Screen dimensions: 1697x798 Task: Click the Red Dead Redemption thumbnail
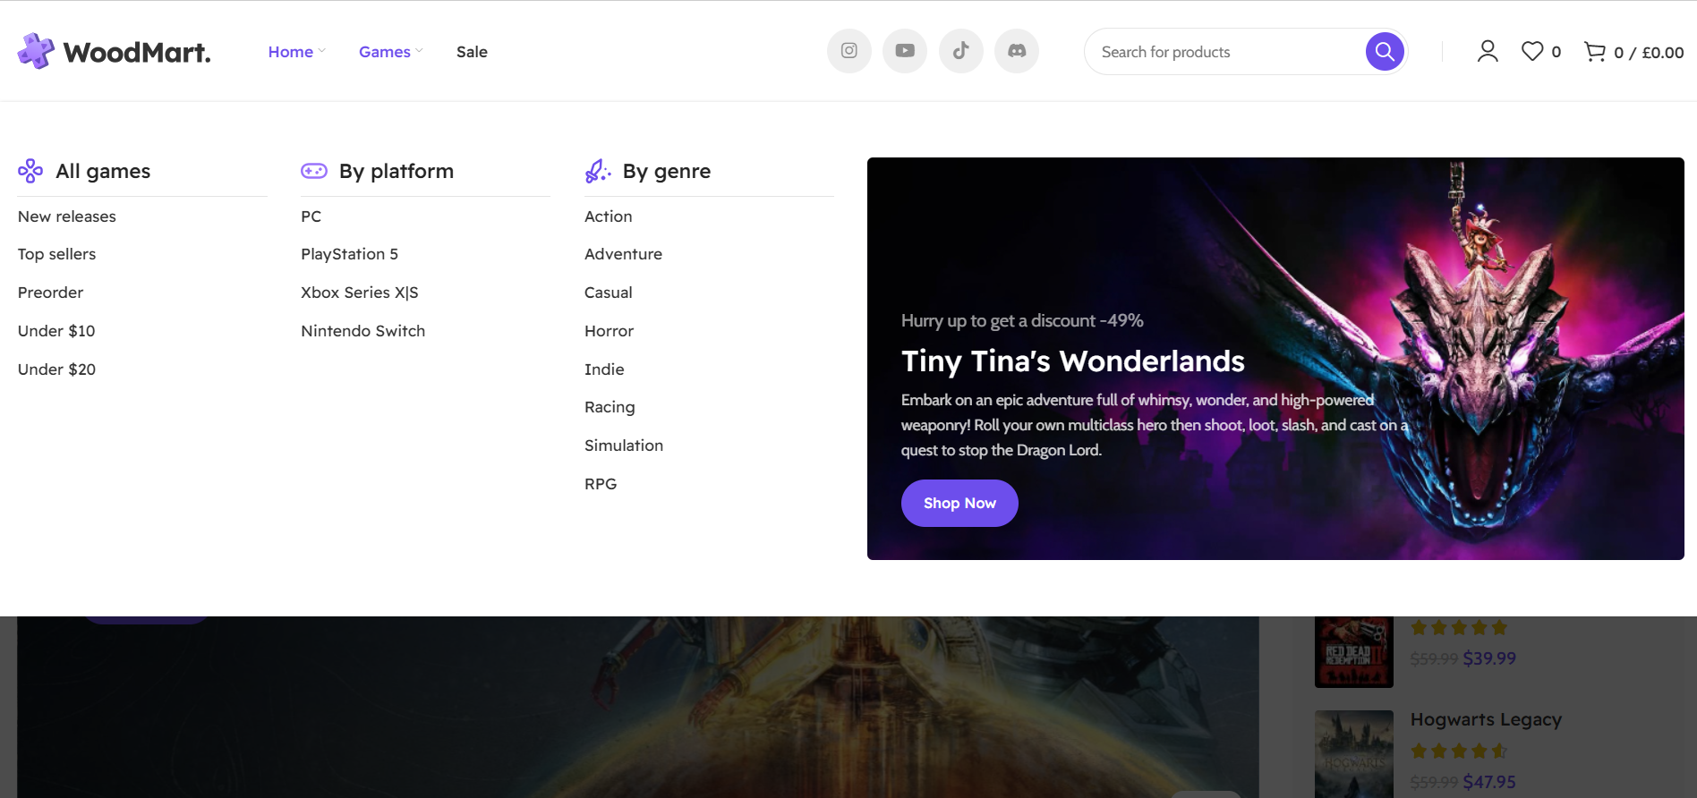[x=1354, y=652]
